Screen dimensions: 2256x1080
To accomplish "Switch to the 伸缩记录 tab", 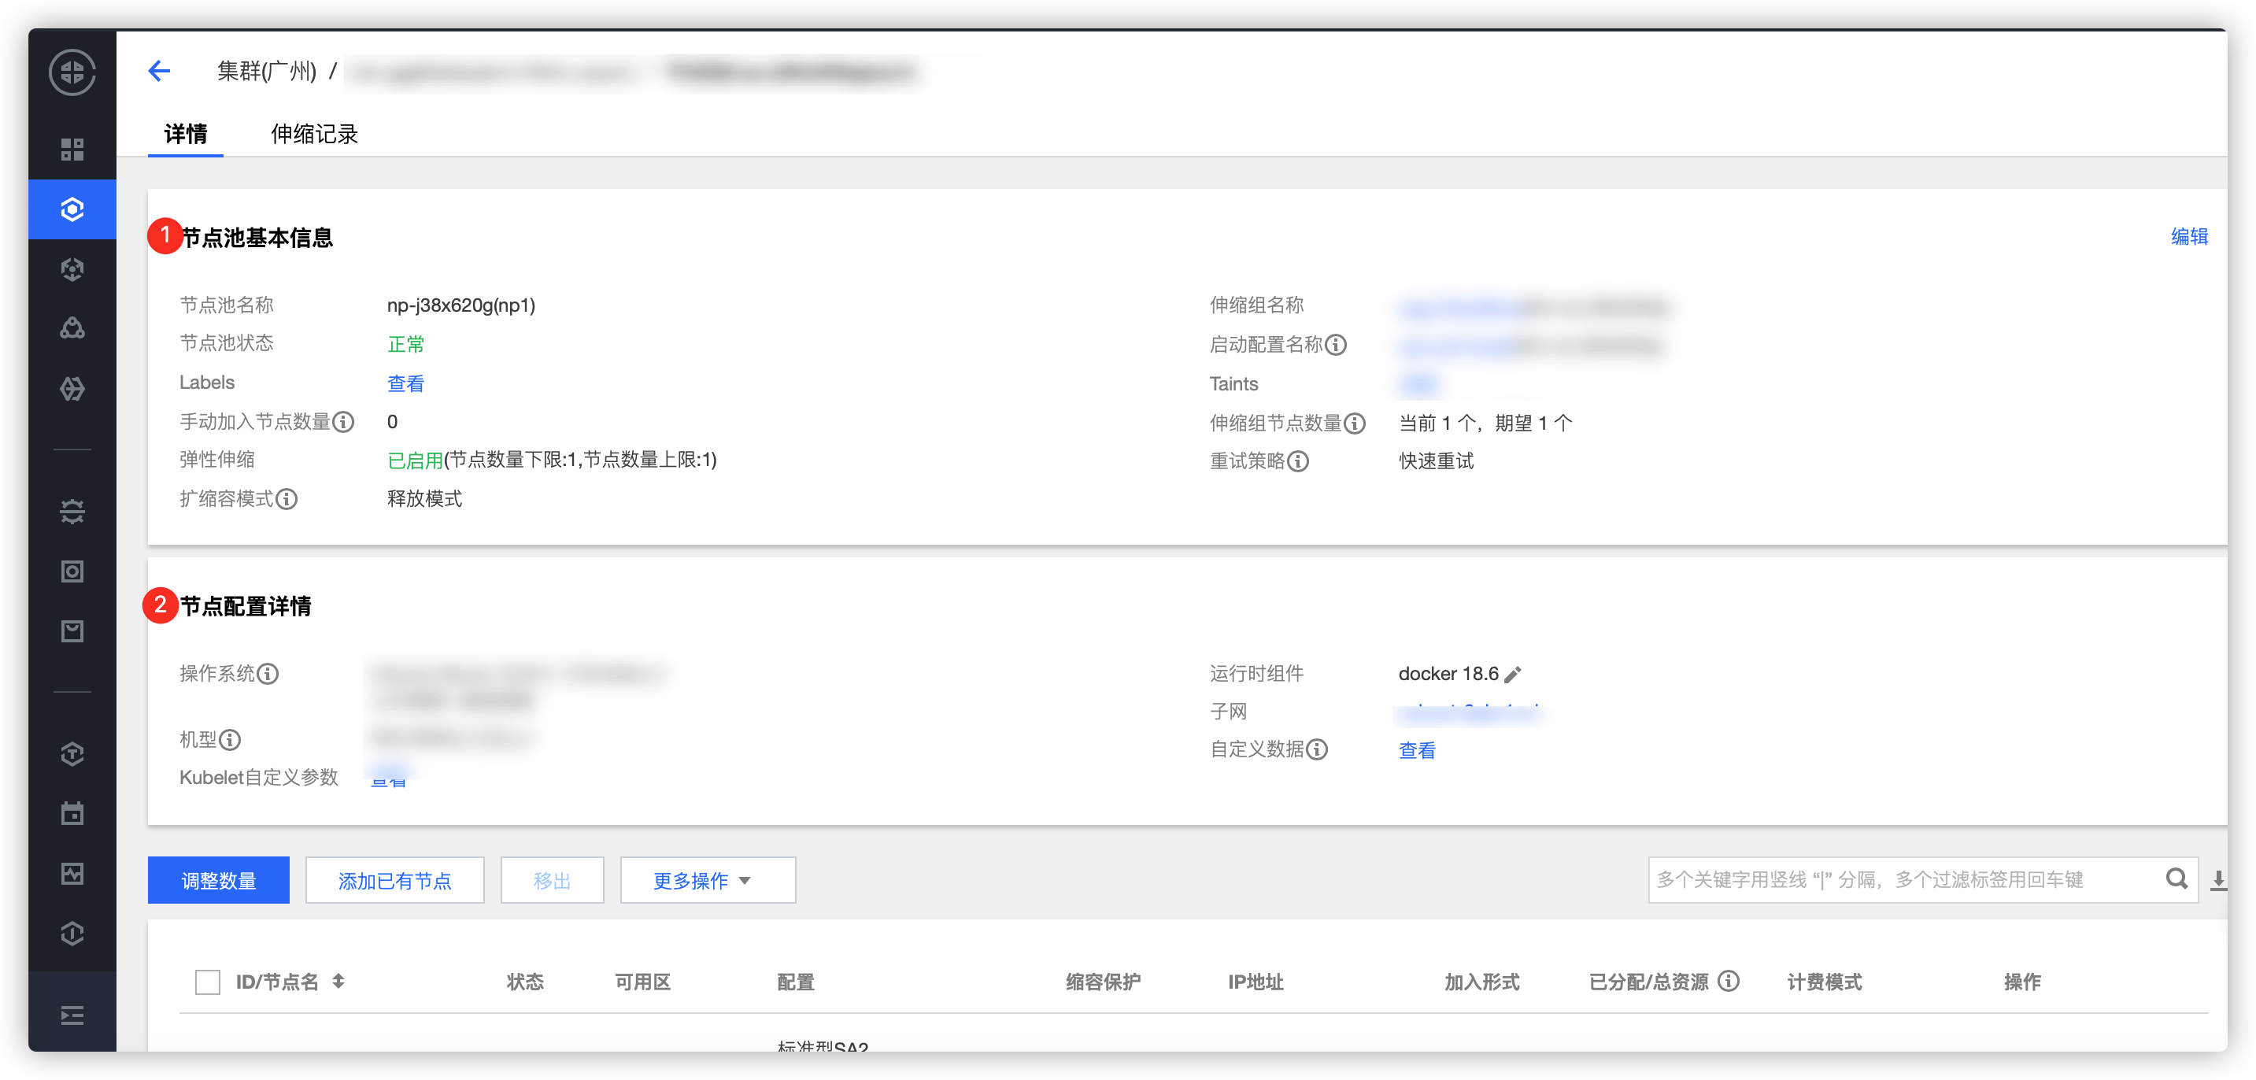I will click(x=314, y=134).
